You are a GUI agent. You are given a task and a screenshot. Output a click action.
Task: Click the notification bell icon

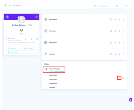(127, 6)
